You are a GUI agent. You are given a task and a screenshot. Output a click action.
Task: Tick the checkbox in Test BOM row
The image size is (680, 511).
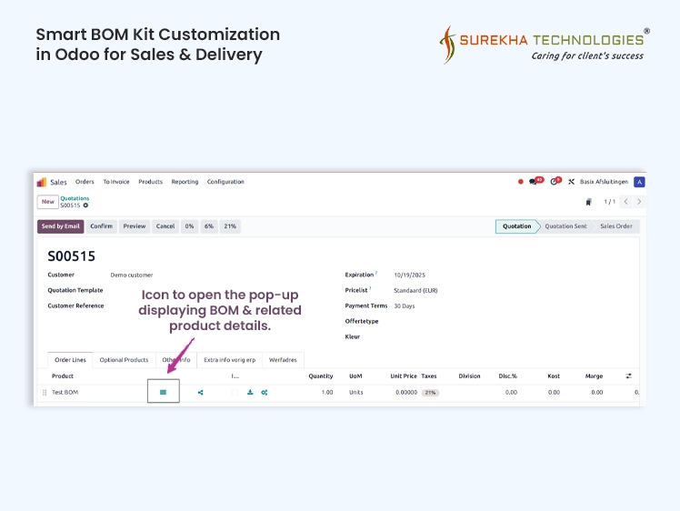235,393
